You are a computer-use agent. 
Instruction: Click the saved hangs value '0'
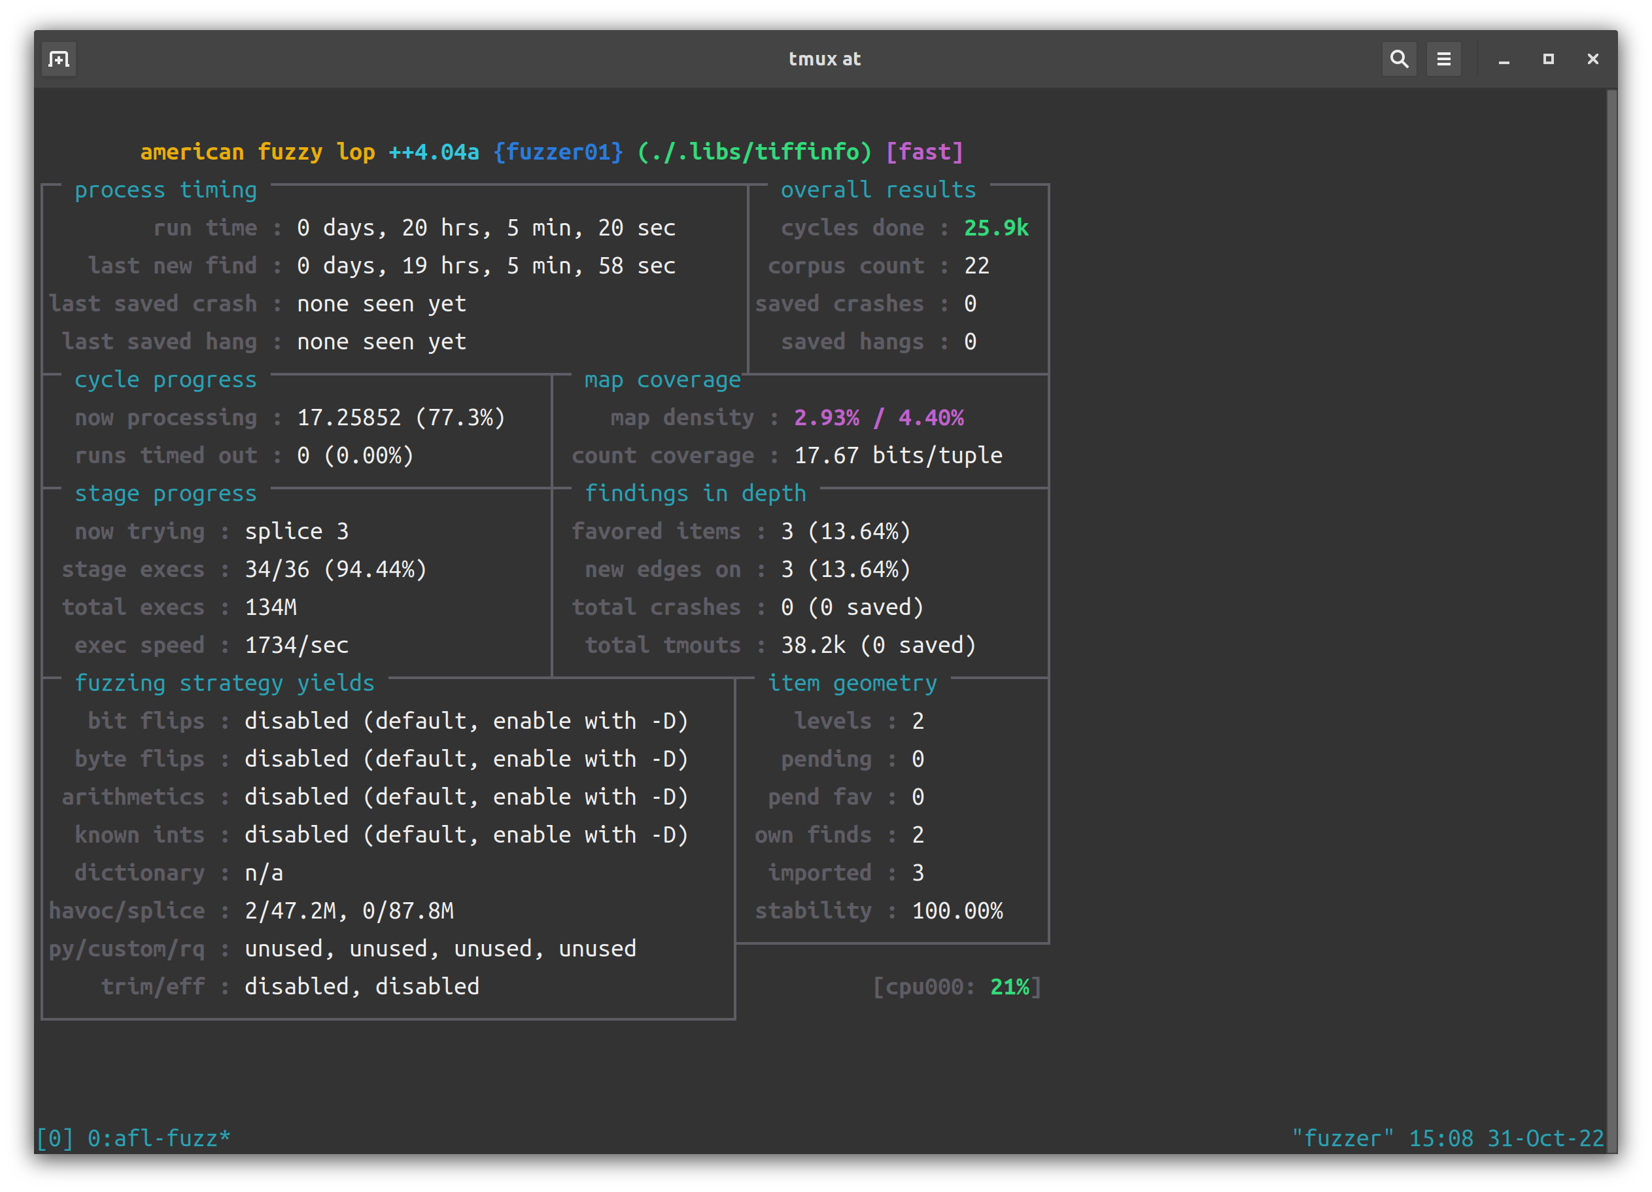pyautogui.click(x=971, y=341)
